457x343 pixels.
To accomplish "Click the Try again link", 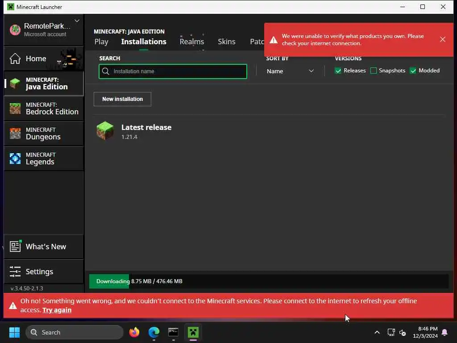I will pos(57,310).
